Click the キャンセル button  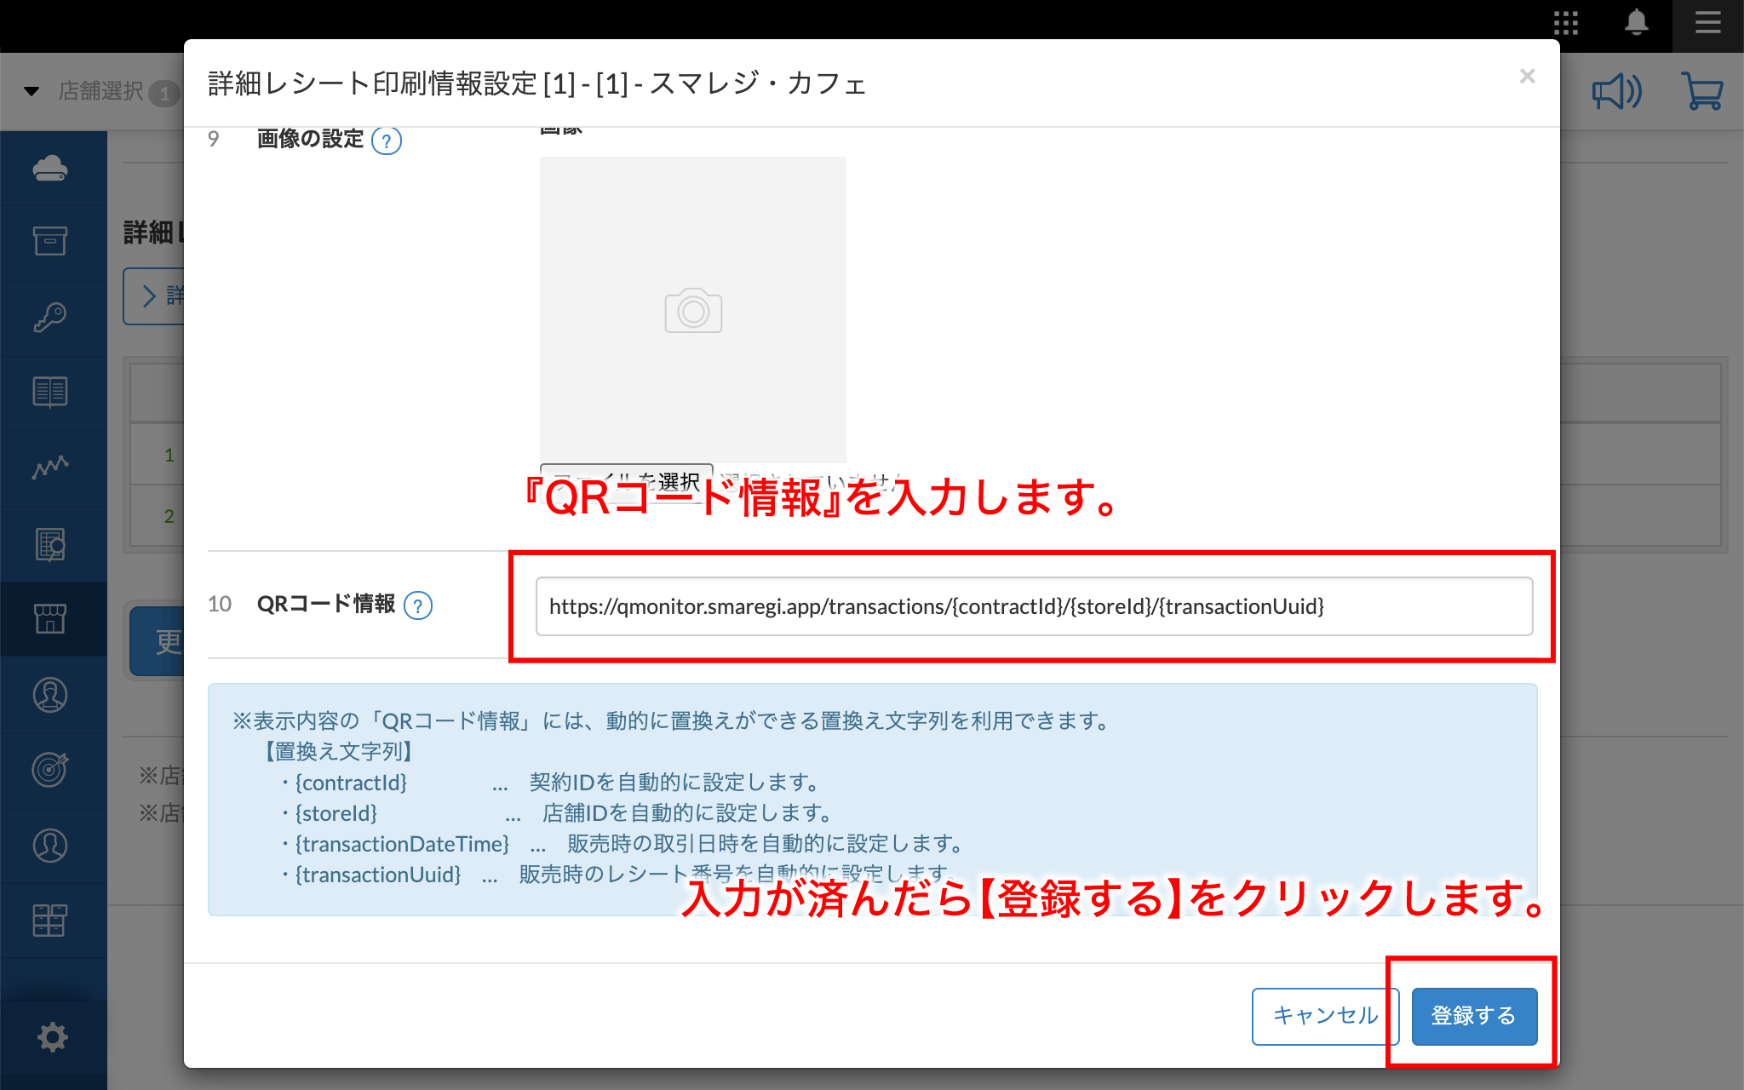coord(1324,1016)
